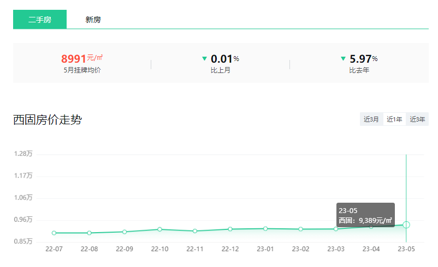
Task: Click the 22-12 data point marker
Action: [x=230, y=229]
